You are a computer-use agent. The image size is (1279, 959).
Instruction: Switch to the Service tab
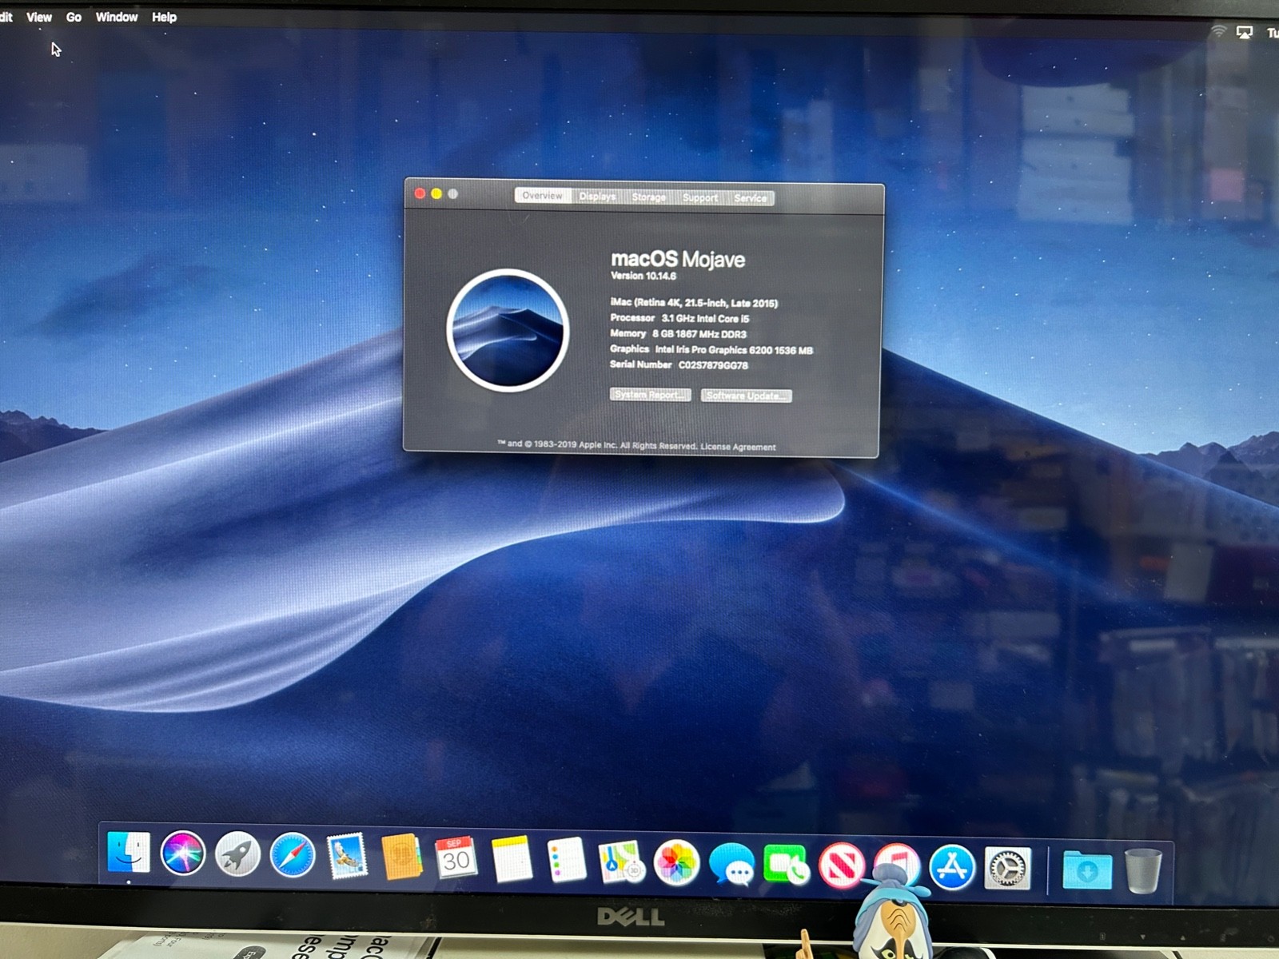point(751,198)
